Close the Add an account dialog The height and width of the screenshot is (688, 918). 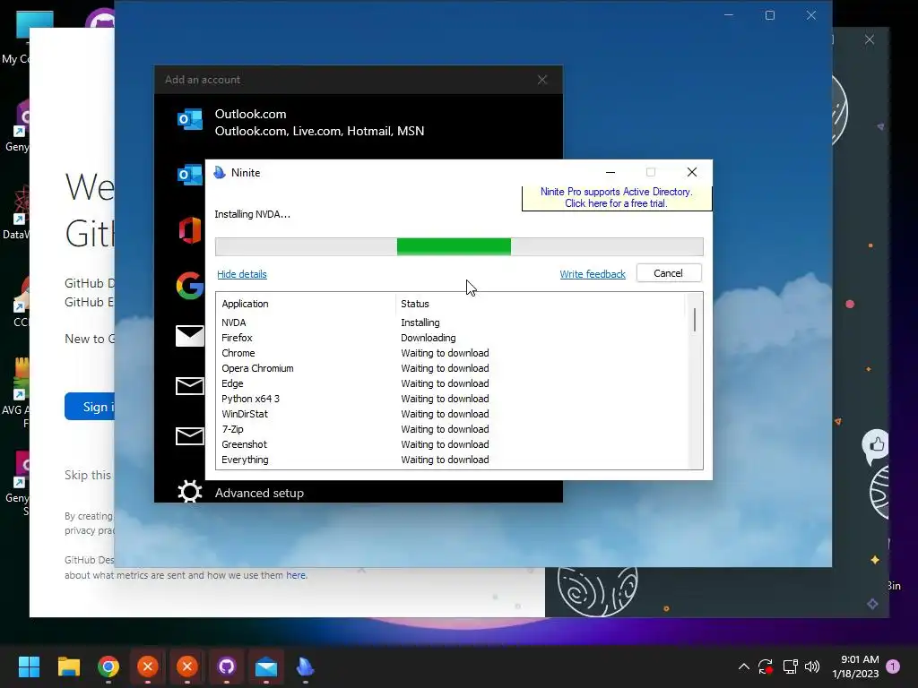pos(542,80)
